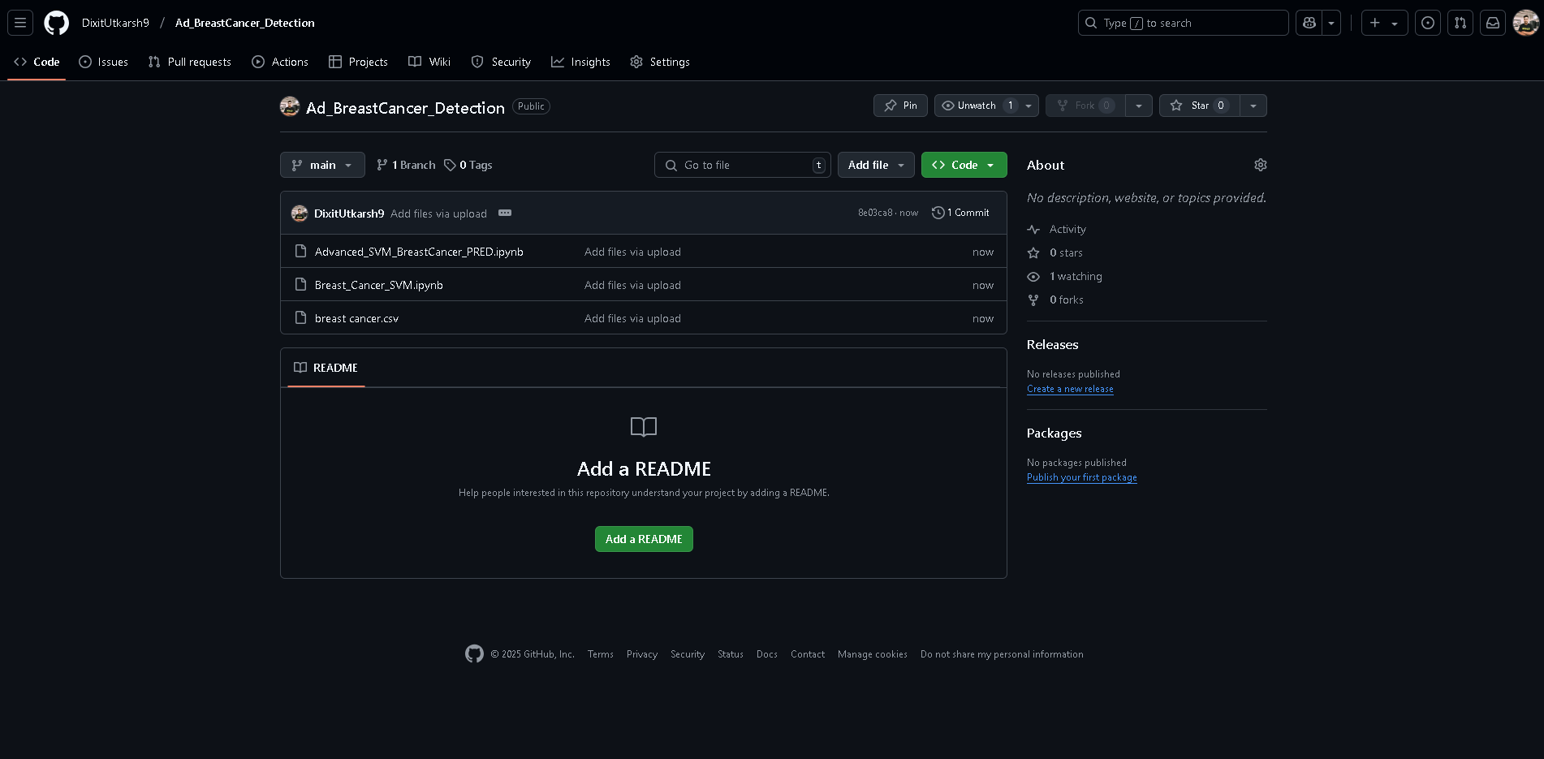Click Publish your first package link
This screenshot has height=759, width=1544.
tap(1081, 477)
